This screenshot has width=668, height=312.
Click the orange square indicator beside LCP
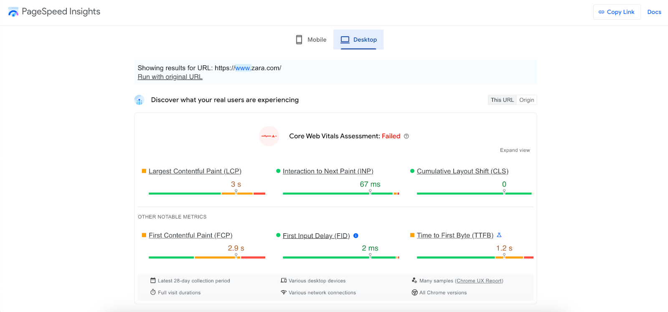144,171
